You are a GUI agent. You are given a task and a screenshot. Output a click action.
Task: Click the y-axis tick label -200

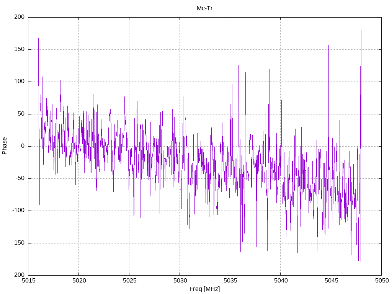18,275
